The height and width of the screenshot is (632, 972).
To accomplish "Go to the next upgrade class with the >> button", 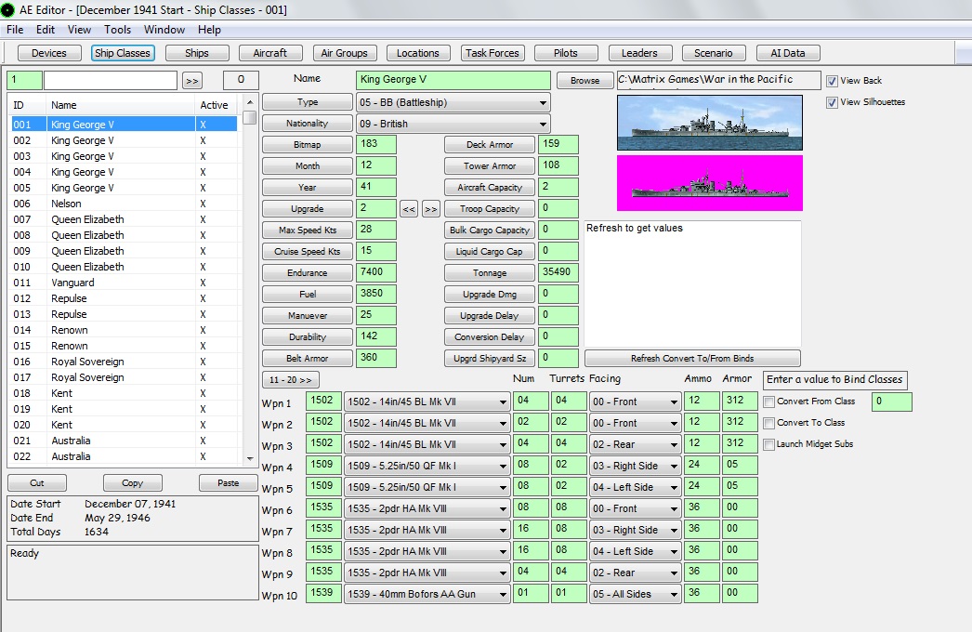I will 431,209.
